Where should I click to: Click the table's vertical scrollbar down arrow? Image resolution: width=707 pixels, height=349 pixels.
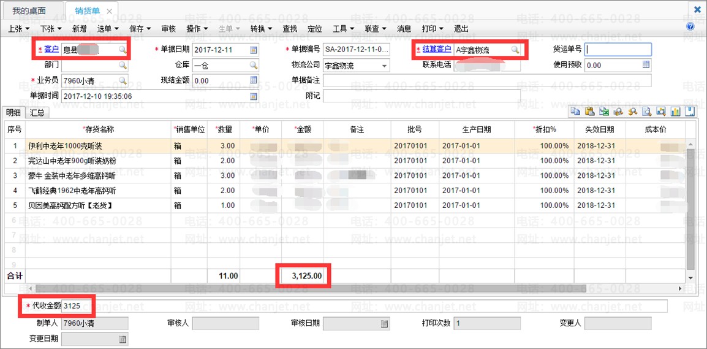(690, 277)
